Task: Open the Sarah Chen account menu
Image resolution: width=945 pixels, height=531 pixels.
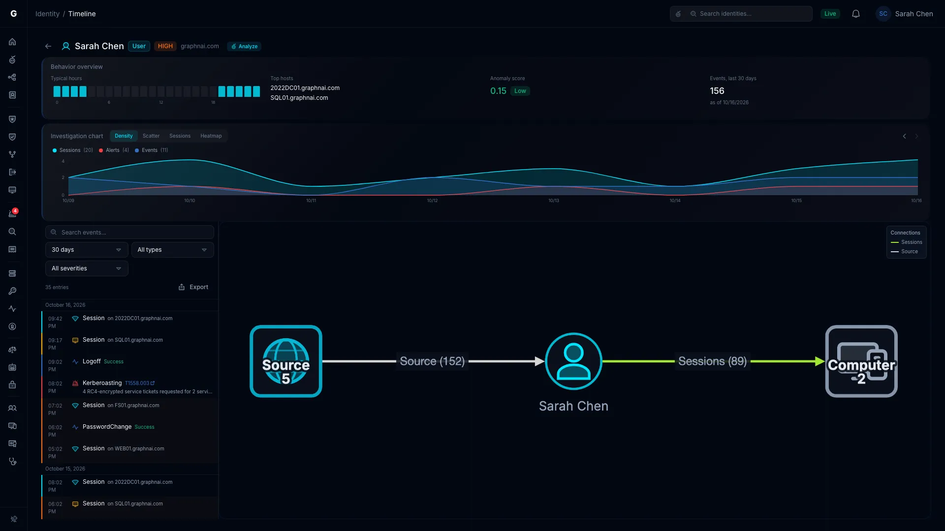Action: tap(905, 14)
